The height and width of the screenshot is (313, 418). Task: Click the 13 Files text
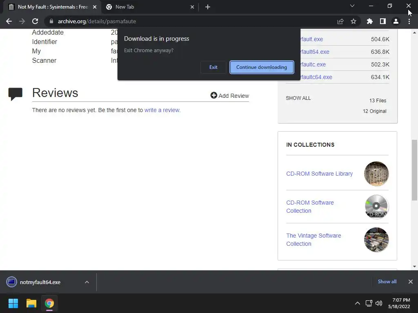378,101
